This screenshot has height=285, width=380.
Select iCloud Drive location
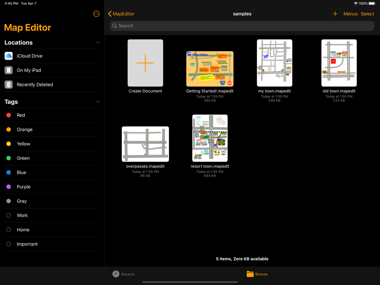[x=30, y=56]
